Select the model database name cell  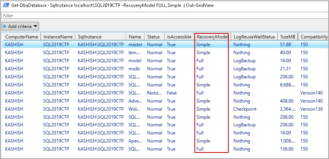point(135,61)
